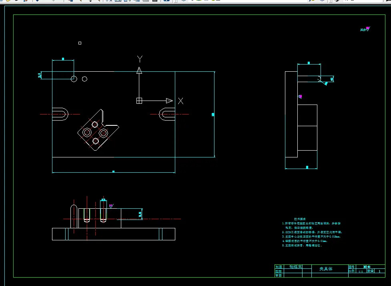Select the M14 dimension above front view
Image resolution: width=391 pixels, height=286 pixels.
tap(103, 199)
